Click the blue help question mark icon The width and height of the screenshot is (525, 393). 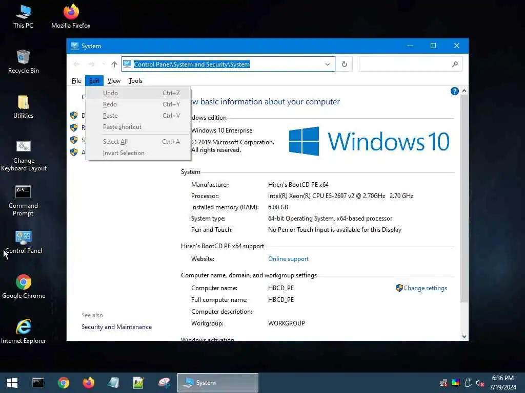[x=454, y=91]
